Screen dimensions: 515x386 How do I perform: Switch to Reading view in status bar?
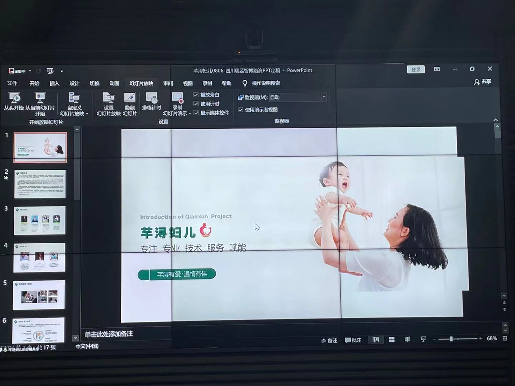tap(407, 340)
